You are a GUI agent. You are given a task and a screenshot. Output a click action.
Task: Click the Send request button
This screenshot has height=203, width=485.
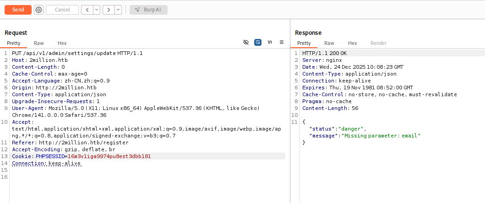pyautogui.click(x=18, y=10)
